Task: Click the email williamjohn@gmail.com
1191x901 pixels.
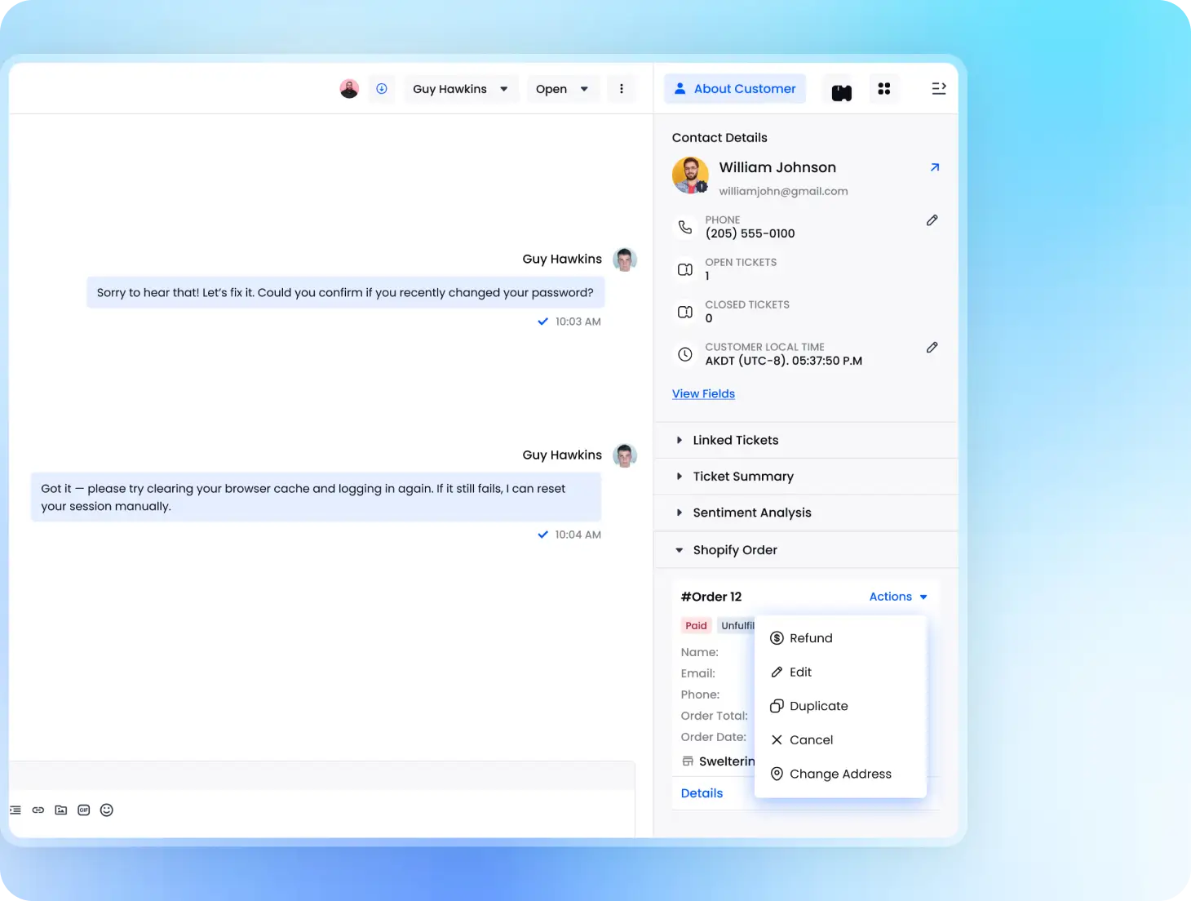Action: (783, 191)
